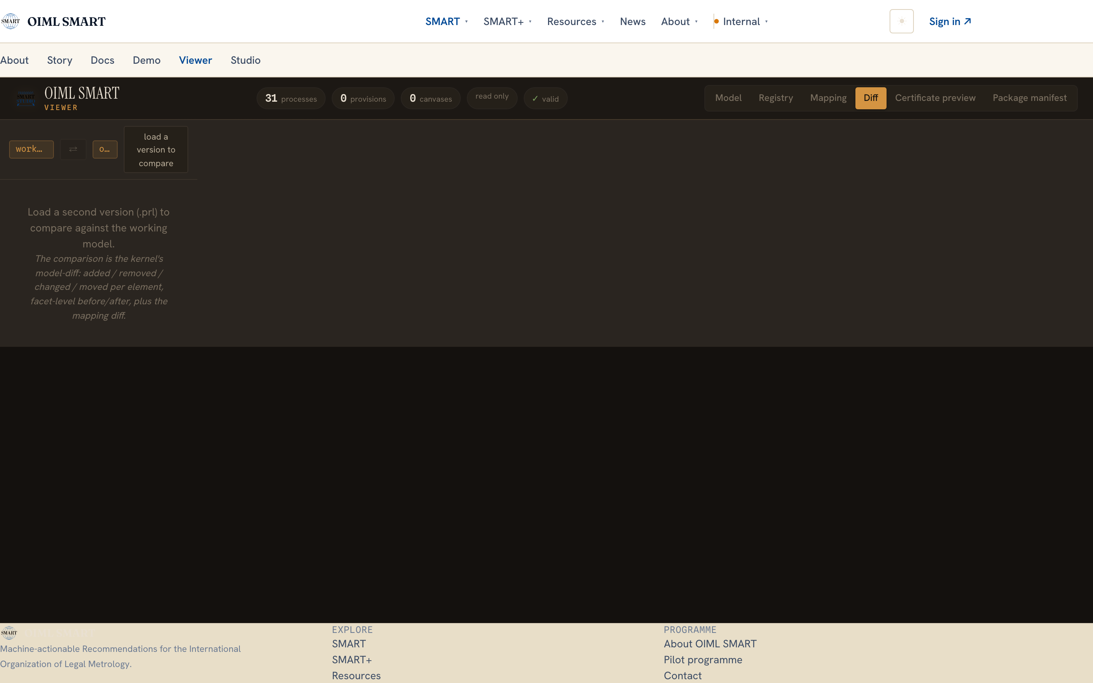Click the Sign in link
Image resolution: width=1093 pixels, height=683 pixels.
pyautogui.click(x=950, y=21)
